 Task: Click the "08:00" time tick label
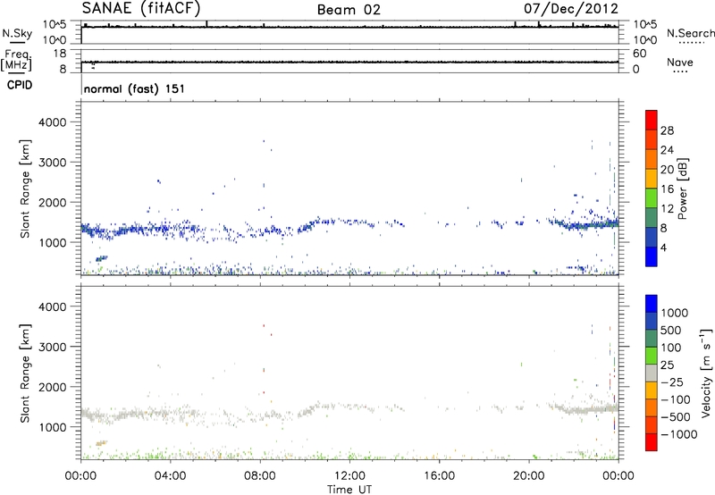tap(260, 476)
